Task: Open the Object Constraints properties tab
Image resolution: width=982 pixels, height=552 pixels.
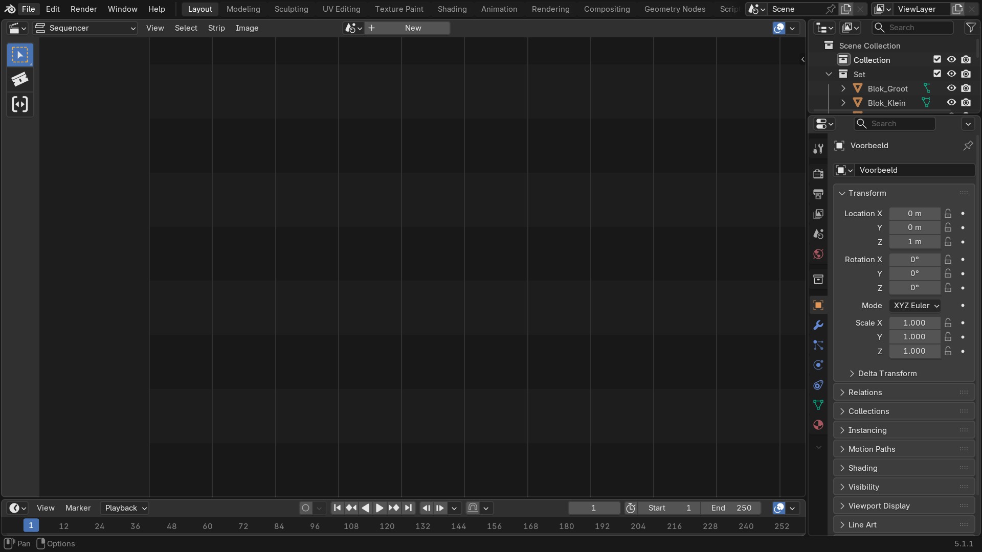Action: (818, 385)
